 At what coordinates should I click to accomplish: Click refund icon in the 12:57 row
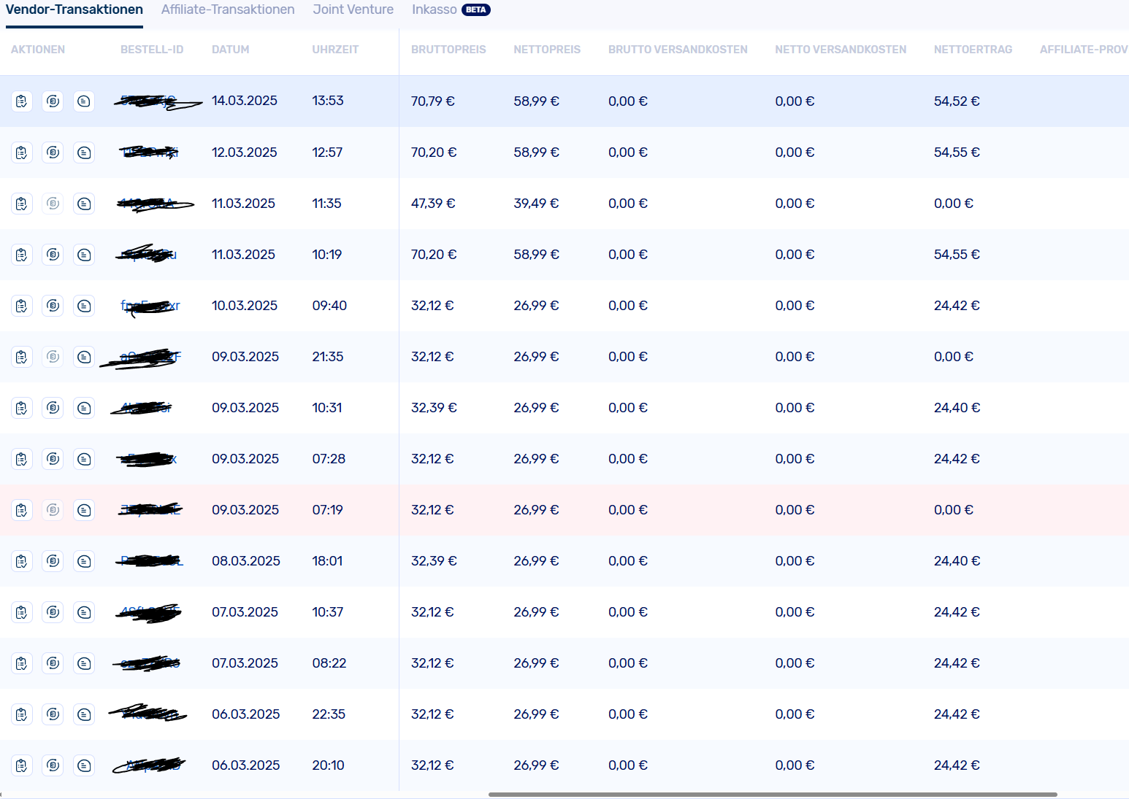pyautogui.click(x=53, y=153)
